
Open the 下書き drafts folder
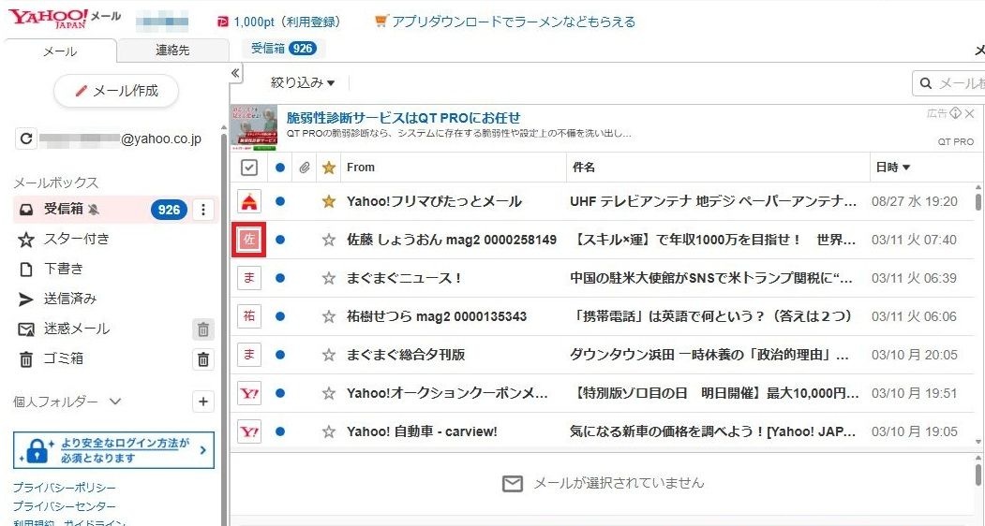tap(64, 269)
